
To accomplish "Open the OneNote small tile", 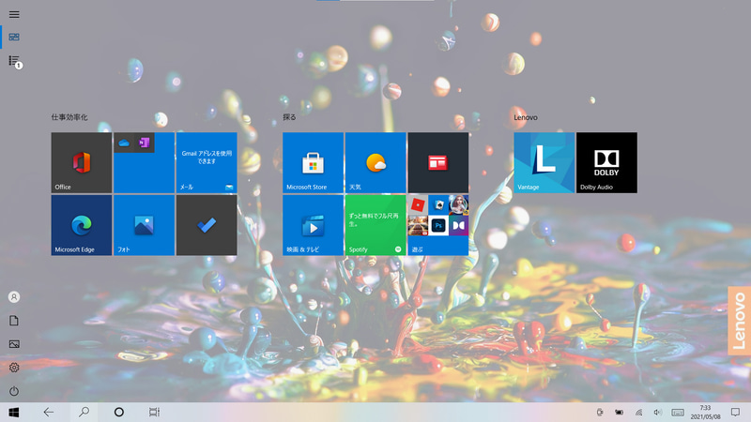I will click(x=145, y=143).
